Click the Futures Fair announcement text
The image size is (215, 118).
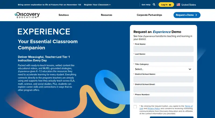(x=49, y=5)
